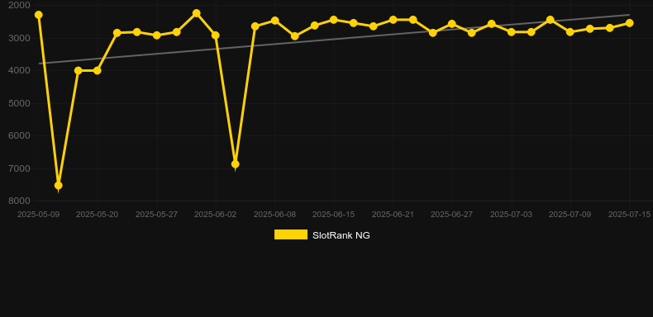Click the 2025-06-15 x-axis label
The height and width of the screenshot is (317, 653).
pyautogui.click(x=334, y=215)
